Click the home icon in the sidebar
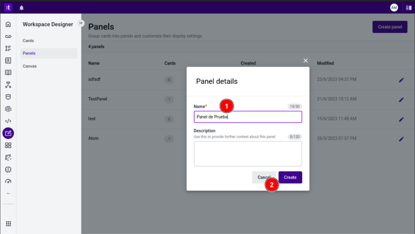 tap(8, 24)
